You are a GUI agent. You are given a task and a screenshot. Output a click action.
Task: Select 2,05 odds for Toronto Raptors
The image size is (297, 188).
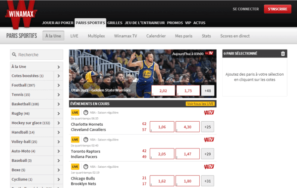[x=162, y=154]
